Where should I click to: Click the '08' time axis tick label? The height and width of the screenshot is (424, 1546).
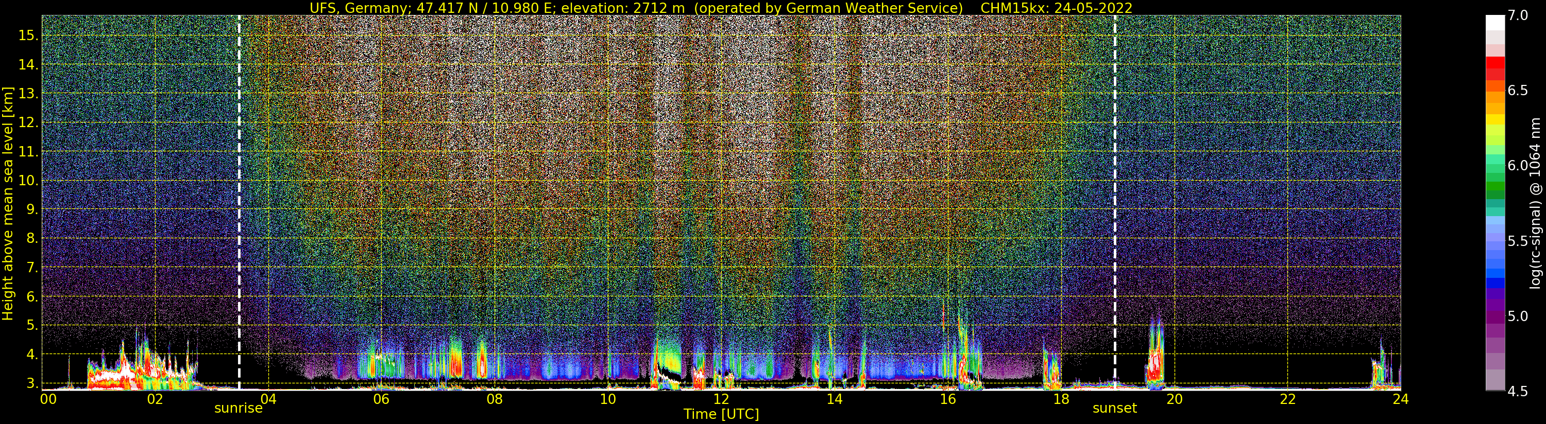(495, 399)
